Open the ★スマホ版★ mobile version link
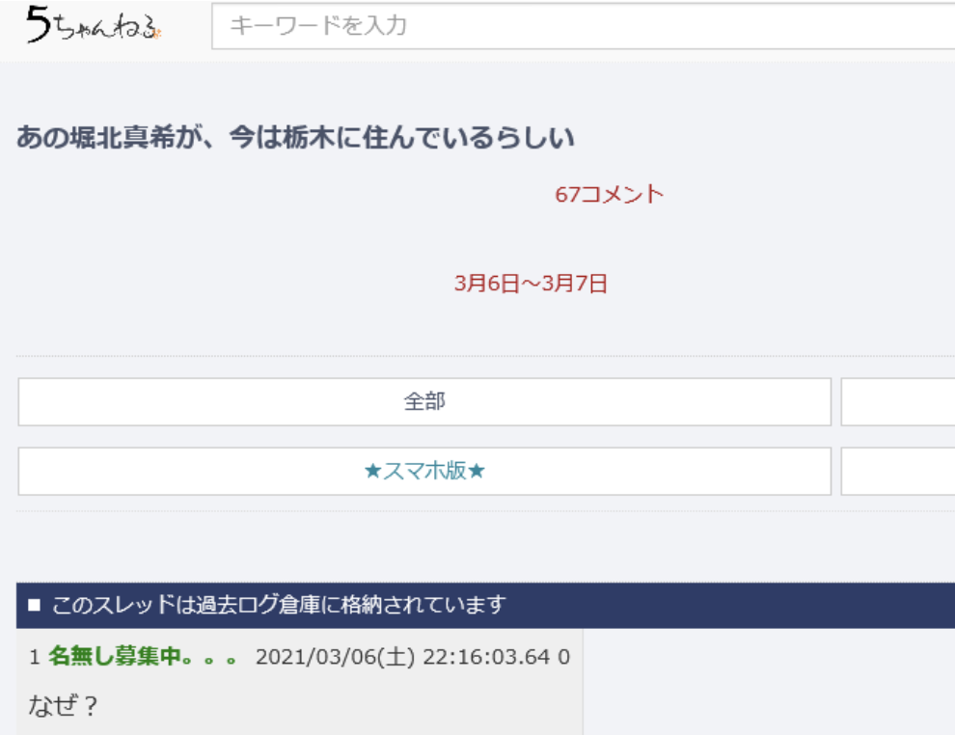Screen dimensions: 955x735 coord(424,471)
